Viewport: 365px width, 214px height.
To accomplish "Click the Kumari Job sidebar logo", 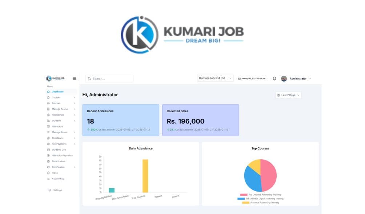I will 55,79.
